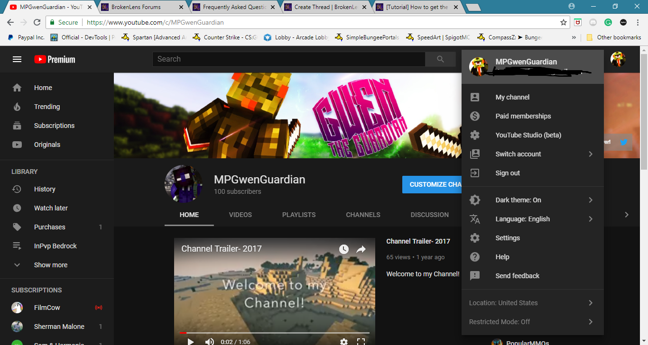Switch to the HOME channel tab

pyautogui.click(x=189, y=215)
